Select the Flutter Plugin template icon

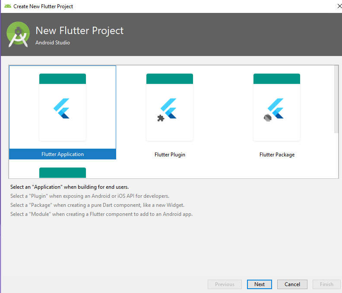tap(170, 107)
